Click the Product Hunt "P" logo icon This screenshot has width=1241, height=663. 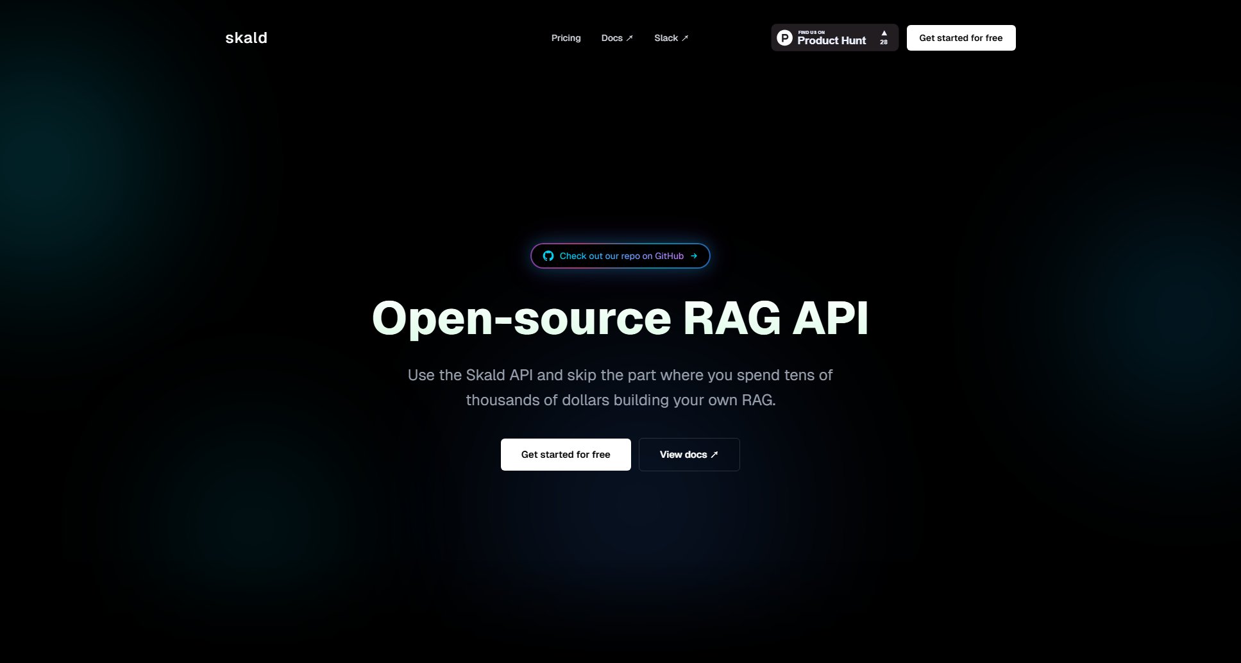tap(784, 38)
